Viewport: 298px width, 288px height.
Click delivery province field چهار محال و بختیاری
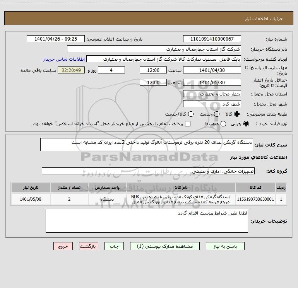(x=212, y=94)
